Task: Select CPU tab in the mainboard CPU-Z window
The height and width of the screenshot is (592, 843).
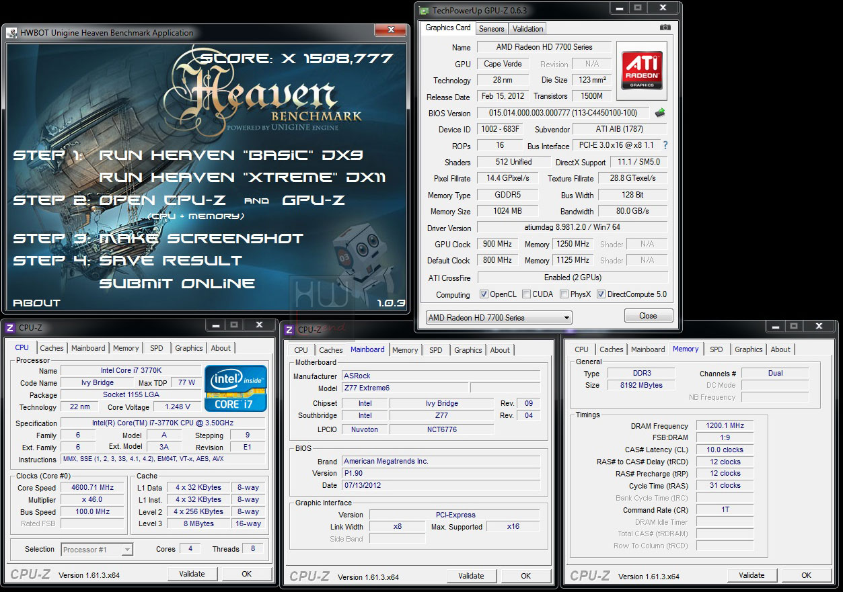Action: [x=301, y=350]
